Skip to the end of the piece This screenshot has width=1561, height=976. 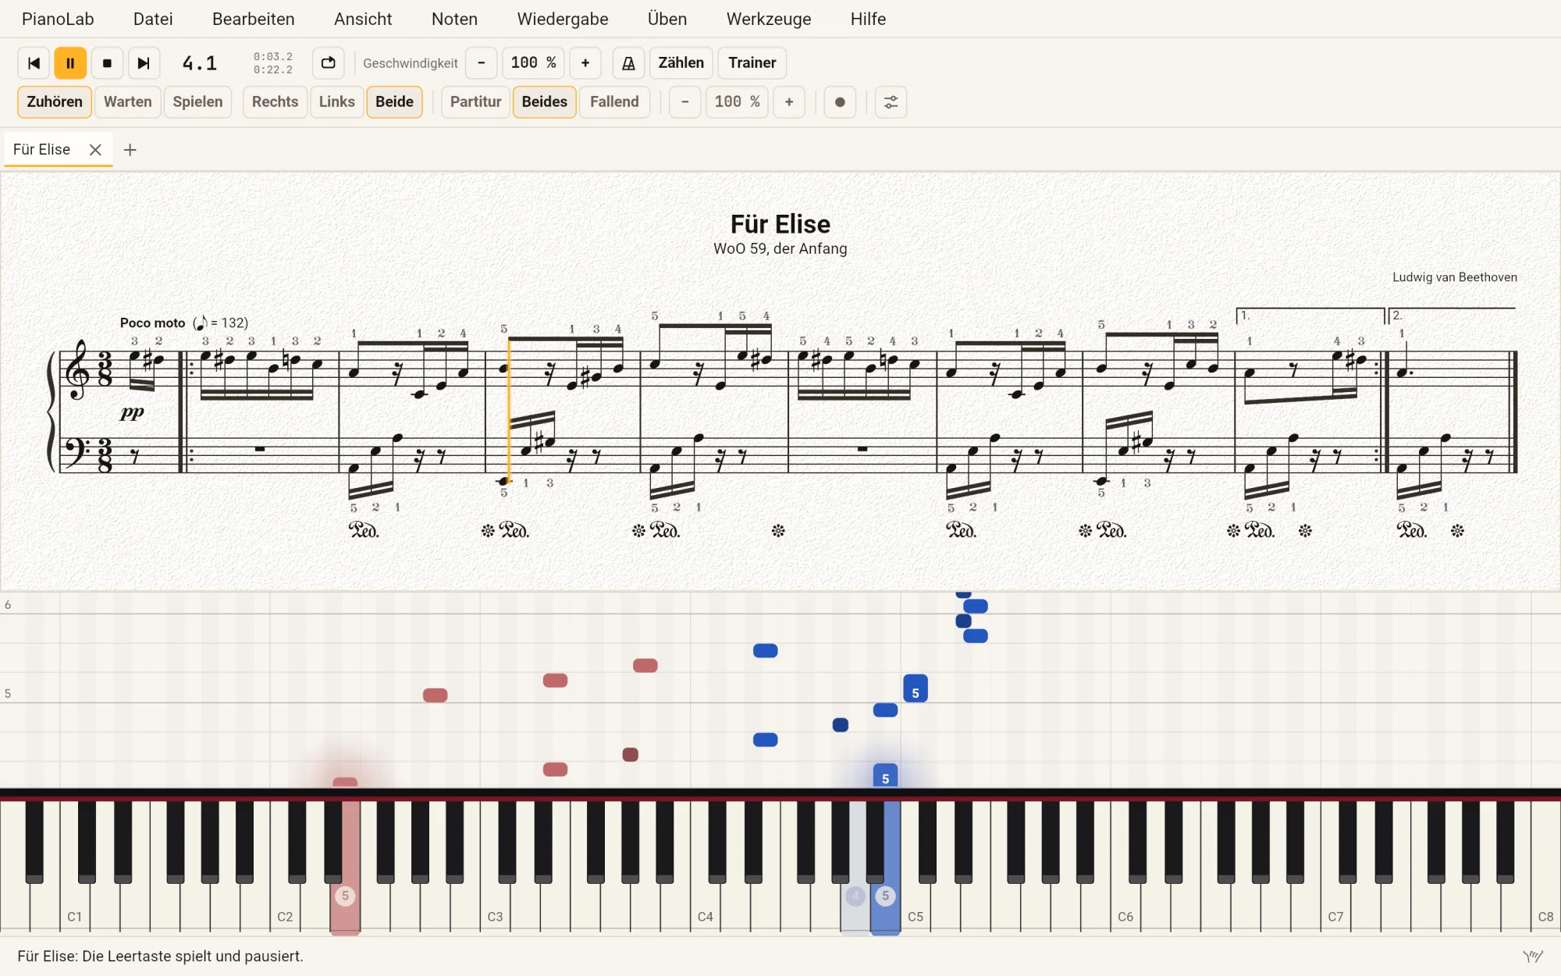pyautogui.click(x=144, y=63)
